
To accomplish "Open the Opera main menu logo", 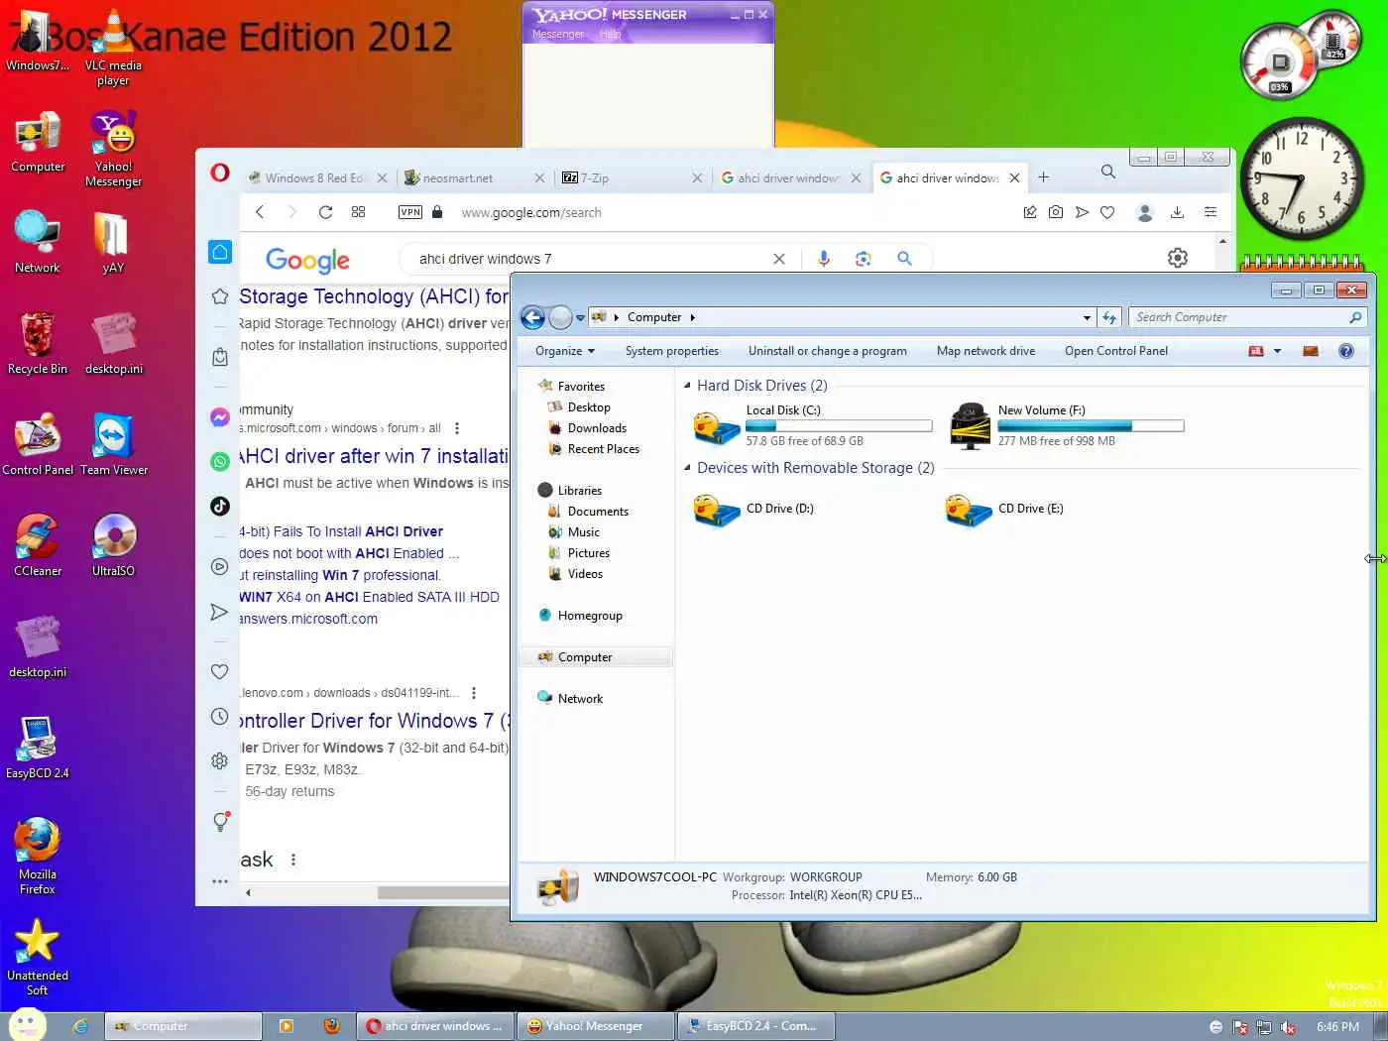I will (x=220, y=173).
